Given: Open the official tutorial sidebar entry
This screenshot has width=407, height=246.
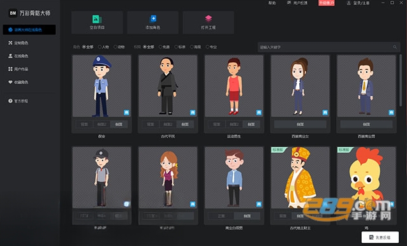Looking at the screenshot, I should [x=18, y=101].
